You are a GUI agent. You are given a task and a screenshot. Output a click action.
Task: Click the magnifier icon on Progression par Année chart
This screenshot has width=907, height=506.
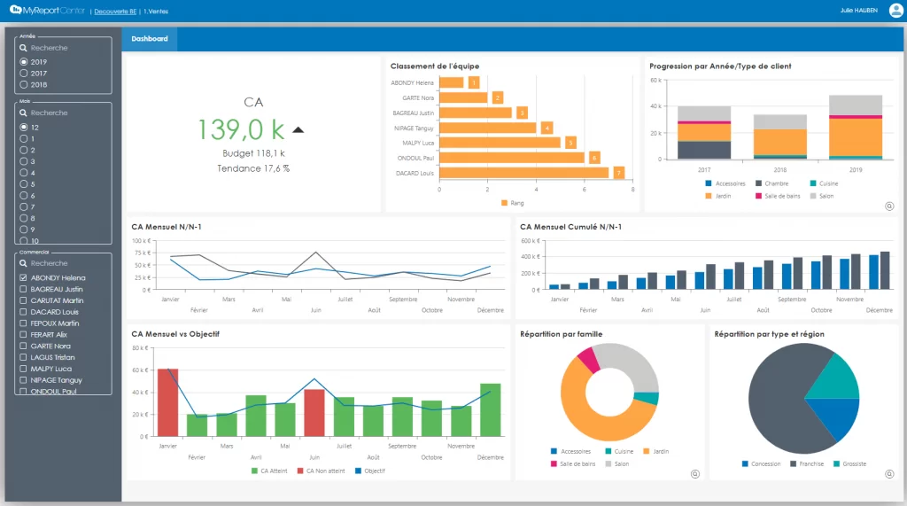(888, 206)
